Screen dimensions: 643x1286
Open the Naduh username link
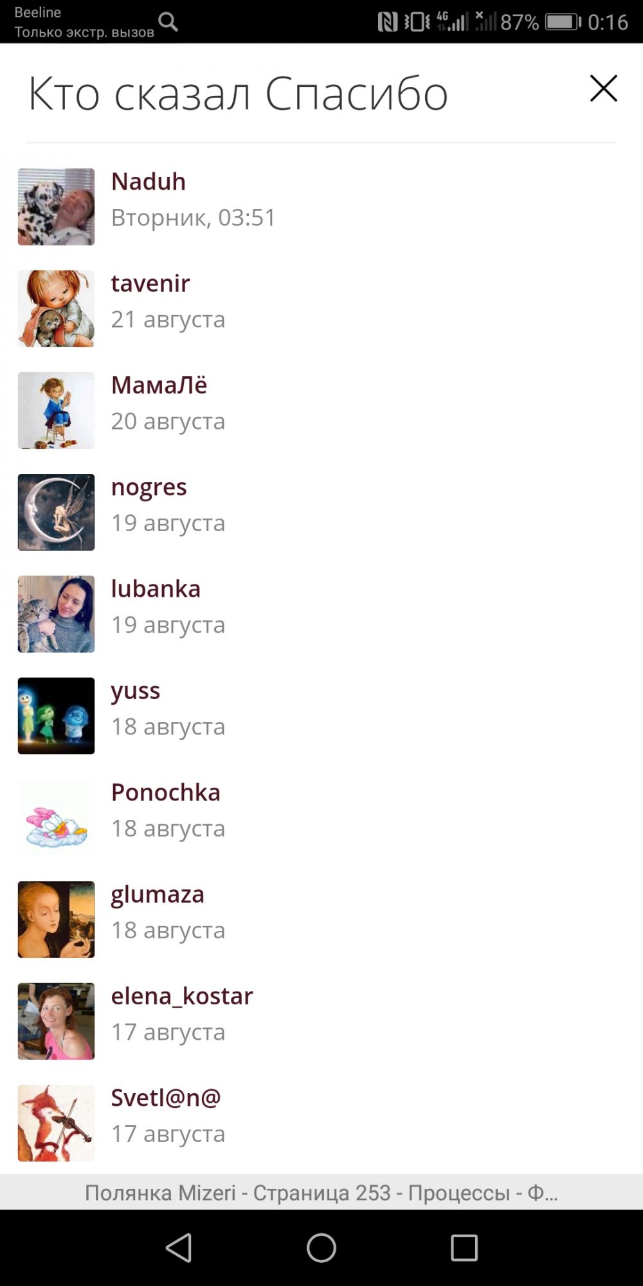pos(149,181)
